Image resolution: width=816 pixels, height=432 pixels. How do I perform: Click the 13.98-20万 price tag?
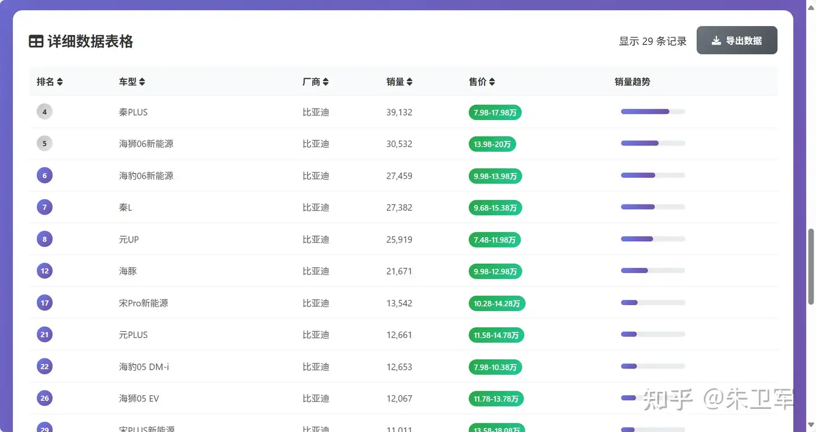[x=492, y=144]
